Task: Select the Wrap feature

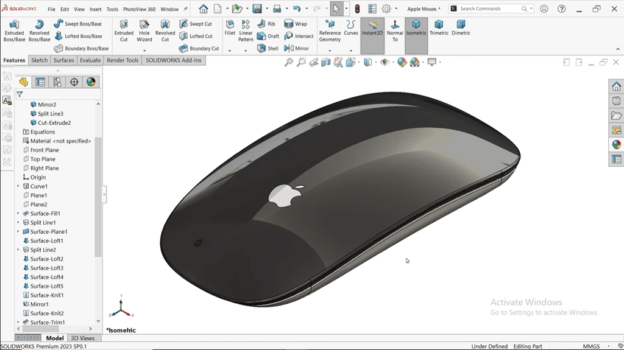Action: 296,24
